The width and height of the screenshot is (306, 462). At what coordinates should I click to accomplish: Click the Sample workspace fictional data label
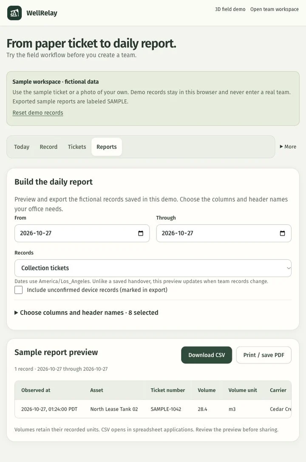point(56,81)
